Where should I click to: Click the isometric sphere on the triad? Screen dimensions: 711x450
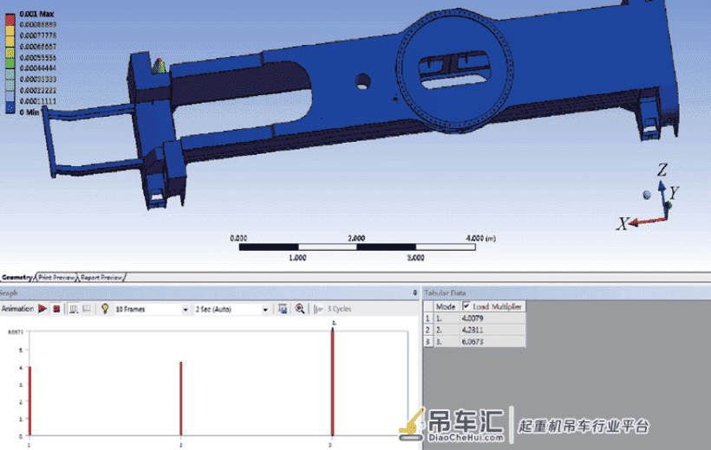pos(647,195)
